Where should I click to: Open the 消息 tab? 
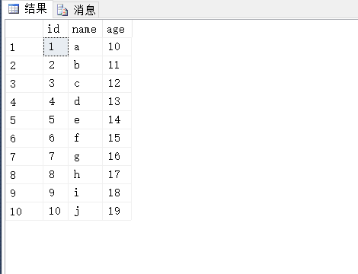(x=76, y=10)
